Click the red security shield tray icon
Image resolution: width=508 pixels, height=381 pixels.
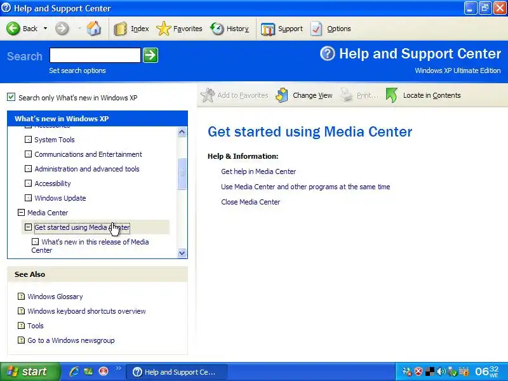point(418,371)
